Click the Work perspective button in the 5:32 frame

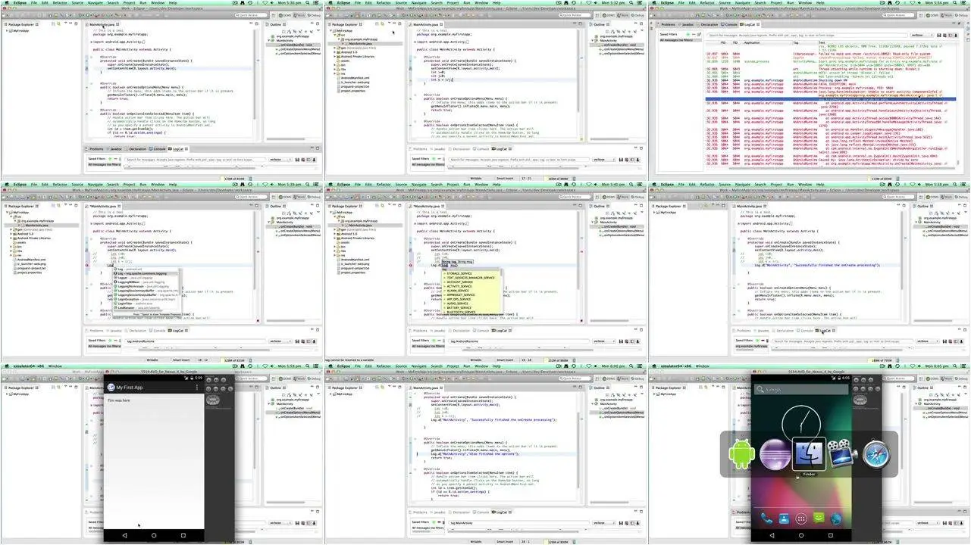click(623, 15)
